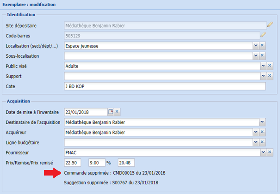Open the Fournisseur dropdown list
This screenshot has height=194, width=280.
(x=263, y=152)
